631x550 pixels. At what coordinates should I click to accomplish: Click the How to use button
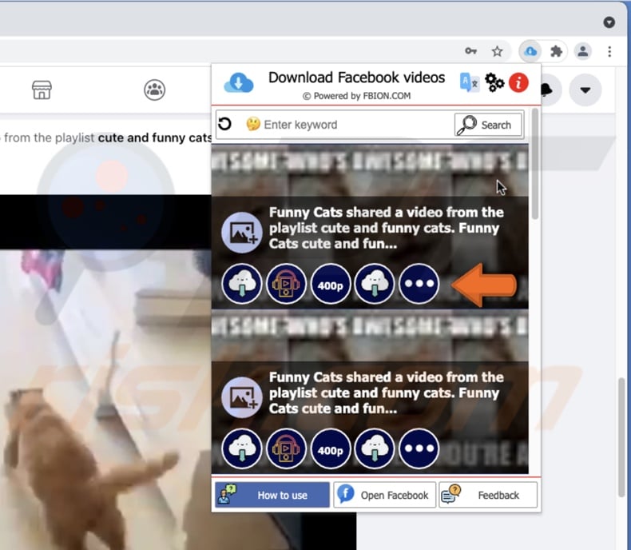click(272, 495)
